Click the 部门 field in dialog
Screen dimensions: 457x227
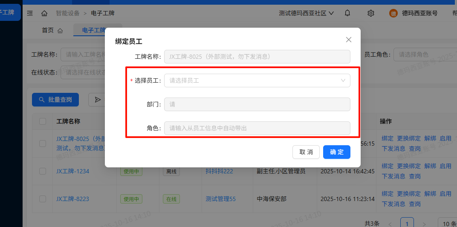click(x=257, y=104)
